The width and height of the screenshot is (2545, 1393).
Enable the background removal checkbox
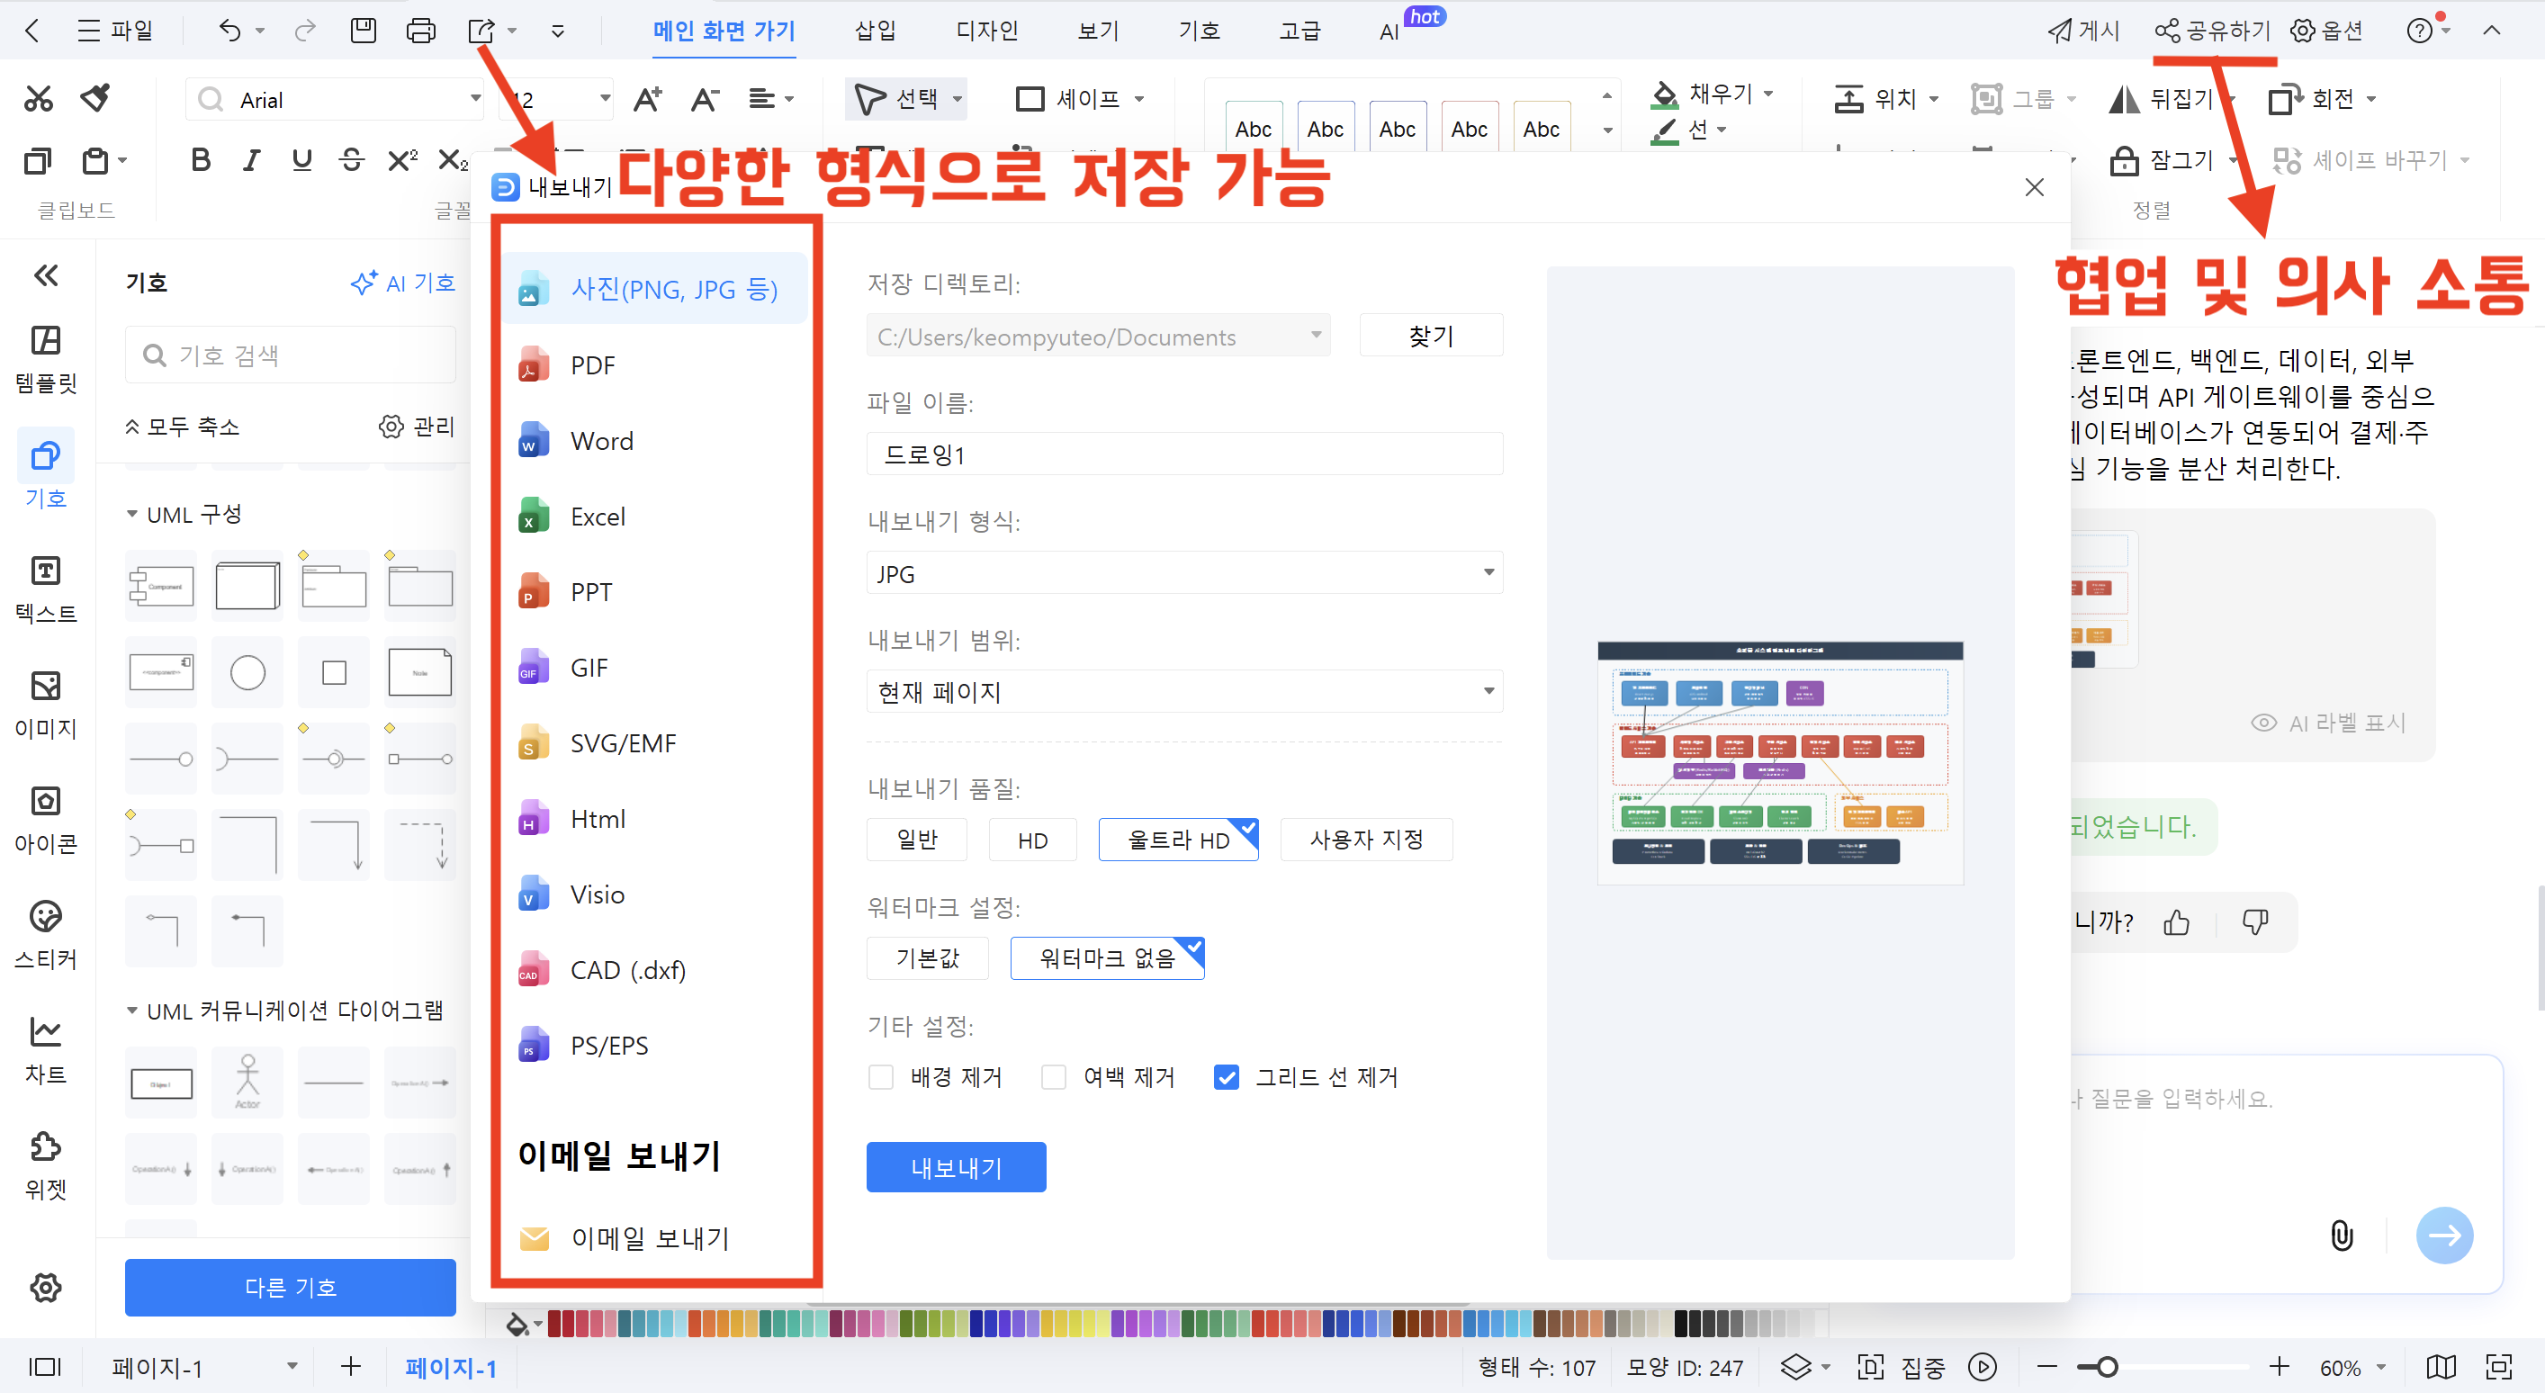point(880,1077)
